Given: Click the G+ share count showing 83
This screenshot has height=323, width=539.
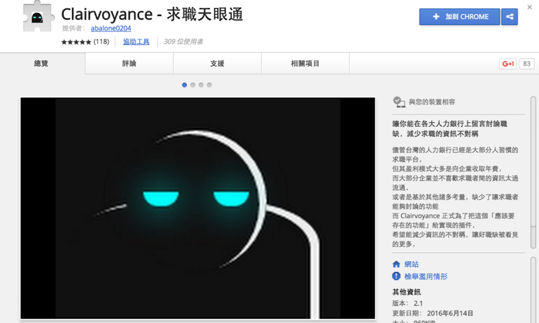Looking at the screenshot, I should 526,64.
